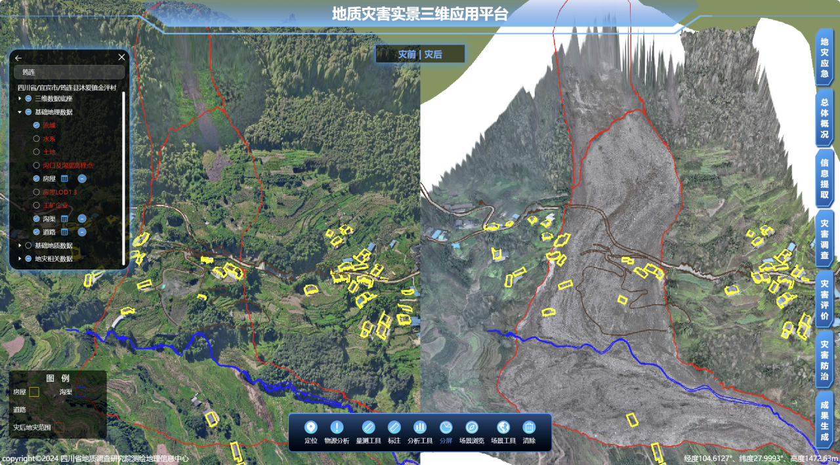The width and height of the screenshot is (840, 465).
Task: Close the layer panel with X
Action: pyautogui.click(x=121, y=57)
